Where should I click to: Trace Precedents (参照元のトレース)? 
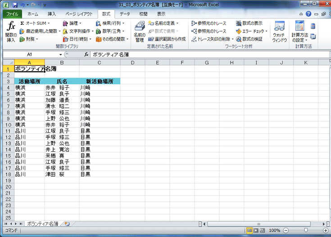click(x=209, y=23)
